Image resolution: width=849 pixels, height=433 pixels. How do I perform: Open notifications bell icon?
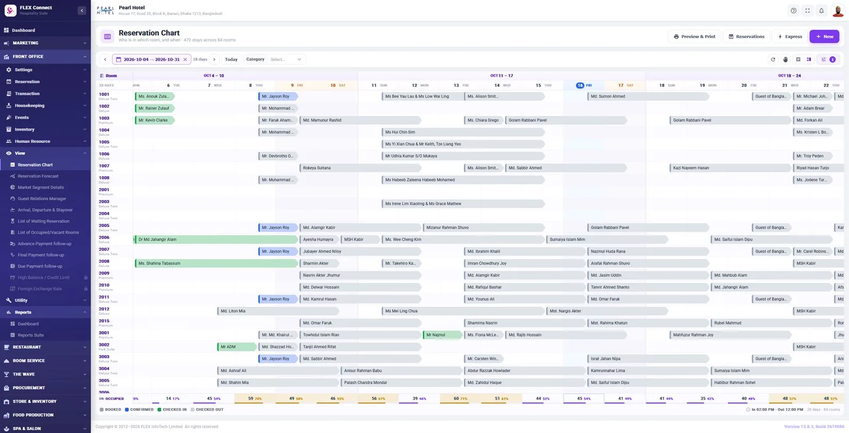pos(821,11)
